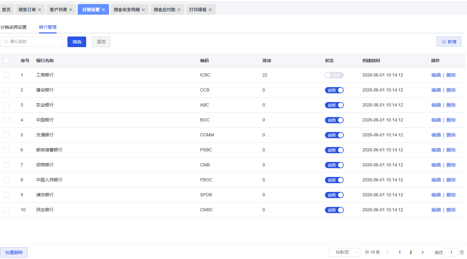This screenshot has width=467, height=259.
Task: Select the 银行管理 sub-tab
Action: click(48, 27)
